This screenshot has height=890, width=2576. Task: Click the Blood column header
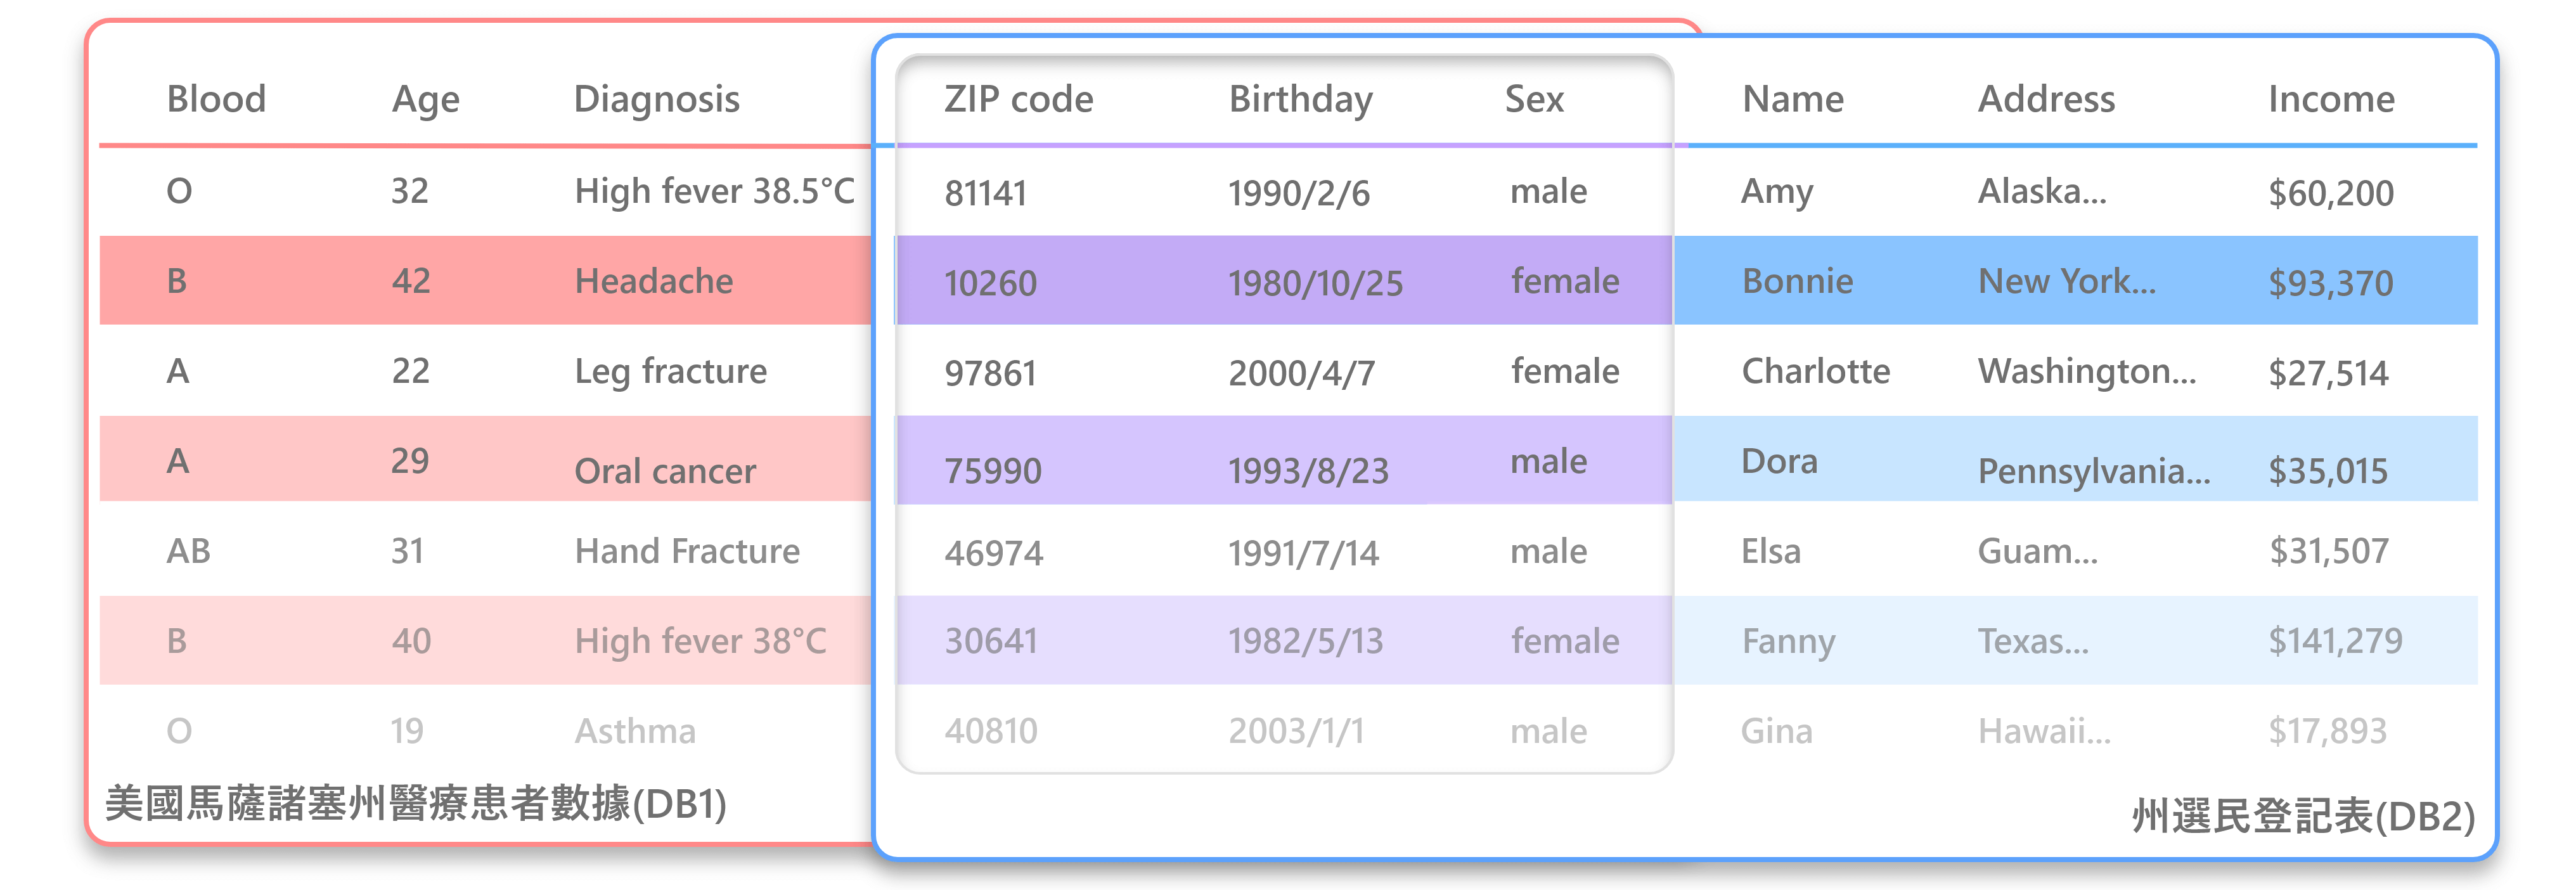(216, 99)
